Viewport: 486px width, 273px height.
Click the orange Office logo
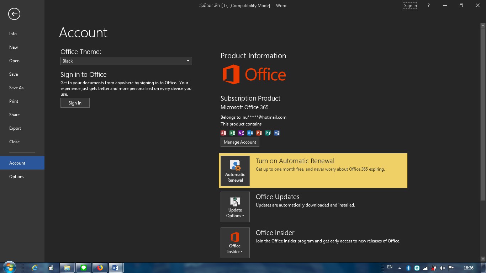coord(254,75)
